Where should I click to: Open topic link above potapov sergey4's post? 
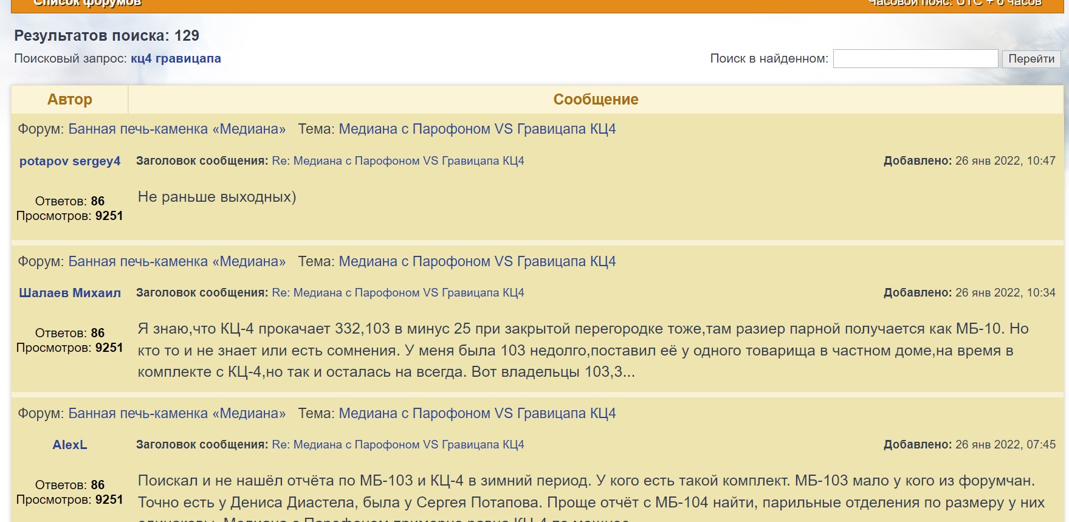477,129
